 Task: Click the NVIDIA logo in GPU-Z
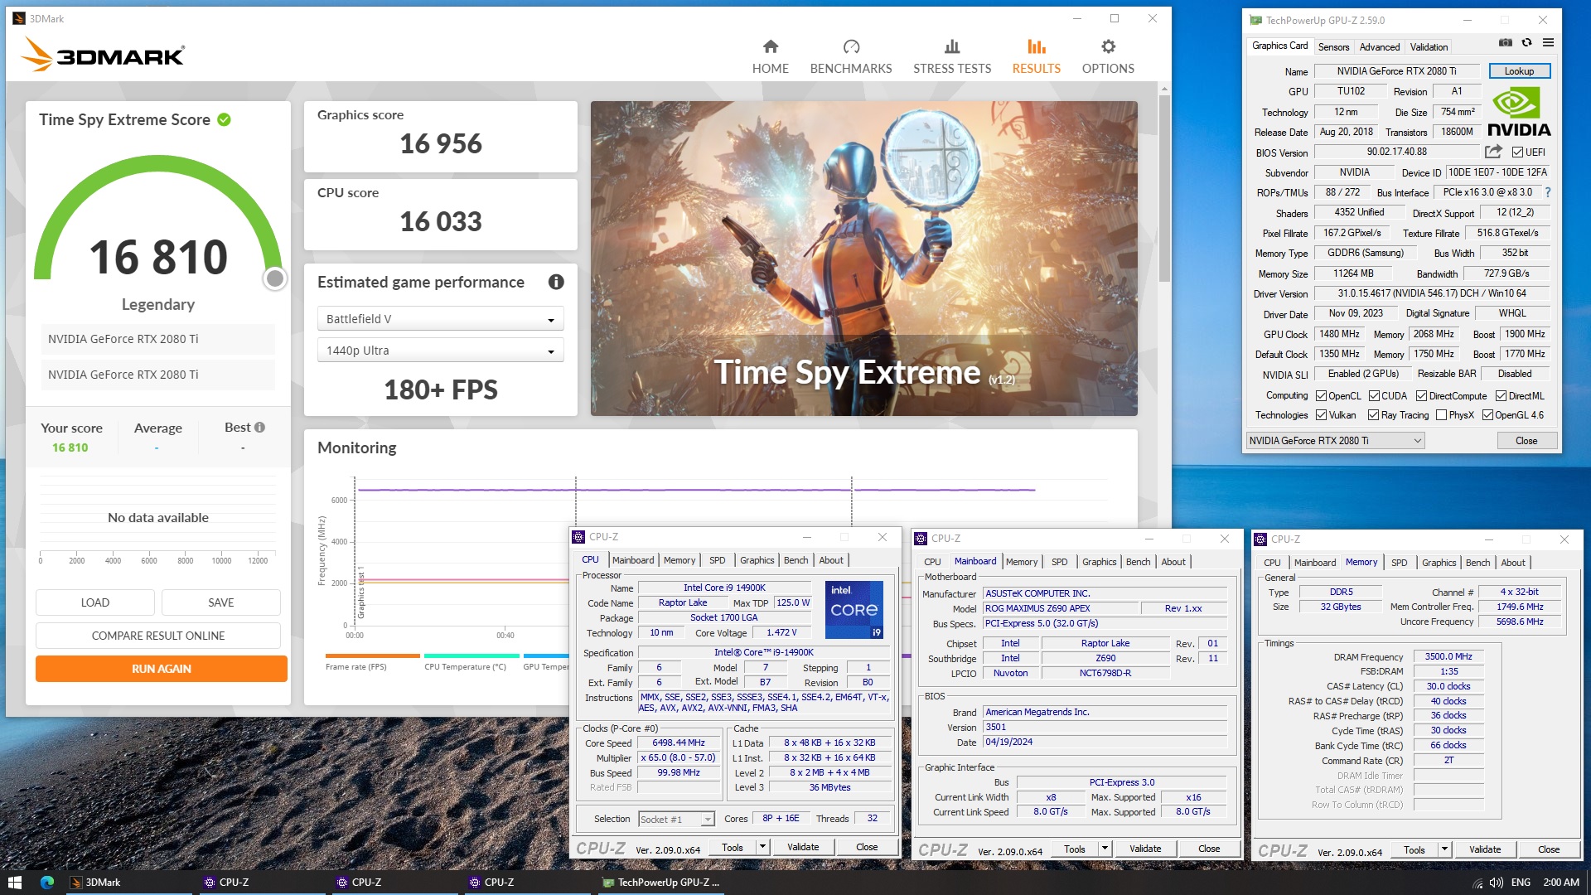pos(1519,113)
